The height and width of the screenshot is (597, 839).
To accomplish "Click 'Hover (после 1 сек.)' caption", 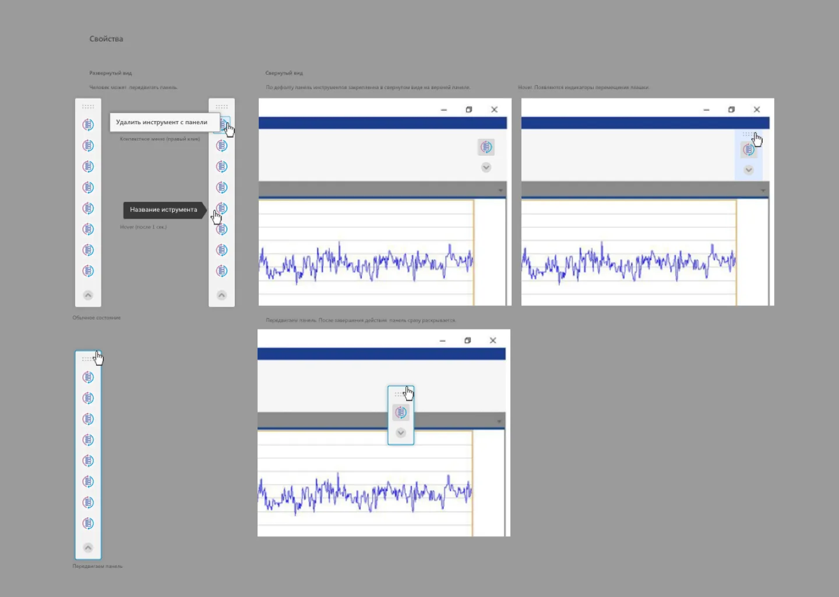I will [x=143, y=227].
